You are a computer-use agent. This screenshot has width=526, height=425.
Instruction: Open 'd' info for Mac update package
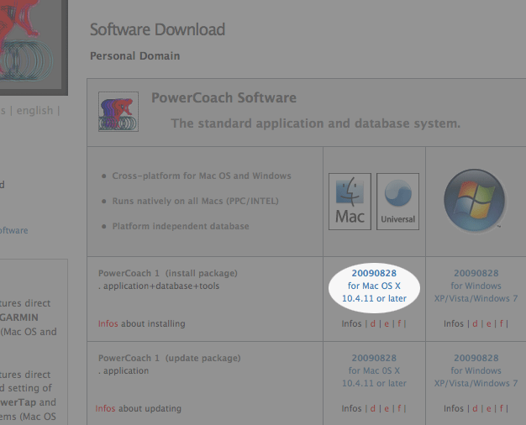[x=373, y=408]
